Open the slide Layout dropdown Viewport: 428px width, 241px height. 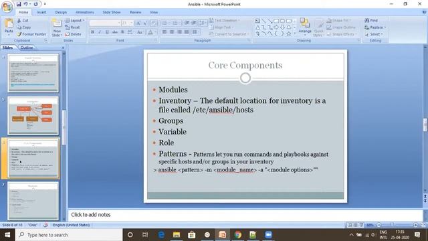(75, 21)
